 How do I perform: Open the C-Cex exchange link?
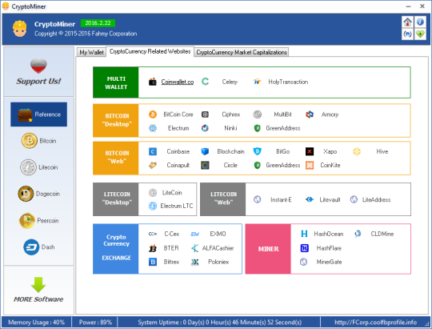[x=172, y=234]
